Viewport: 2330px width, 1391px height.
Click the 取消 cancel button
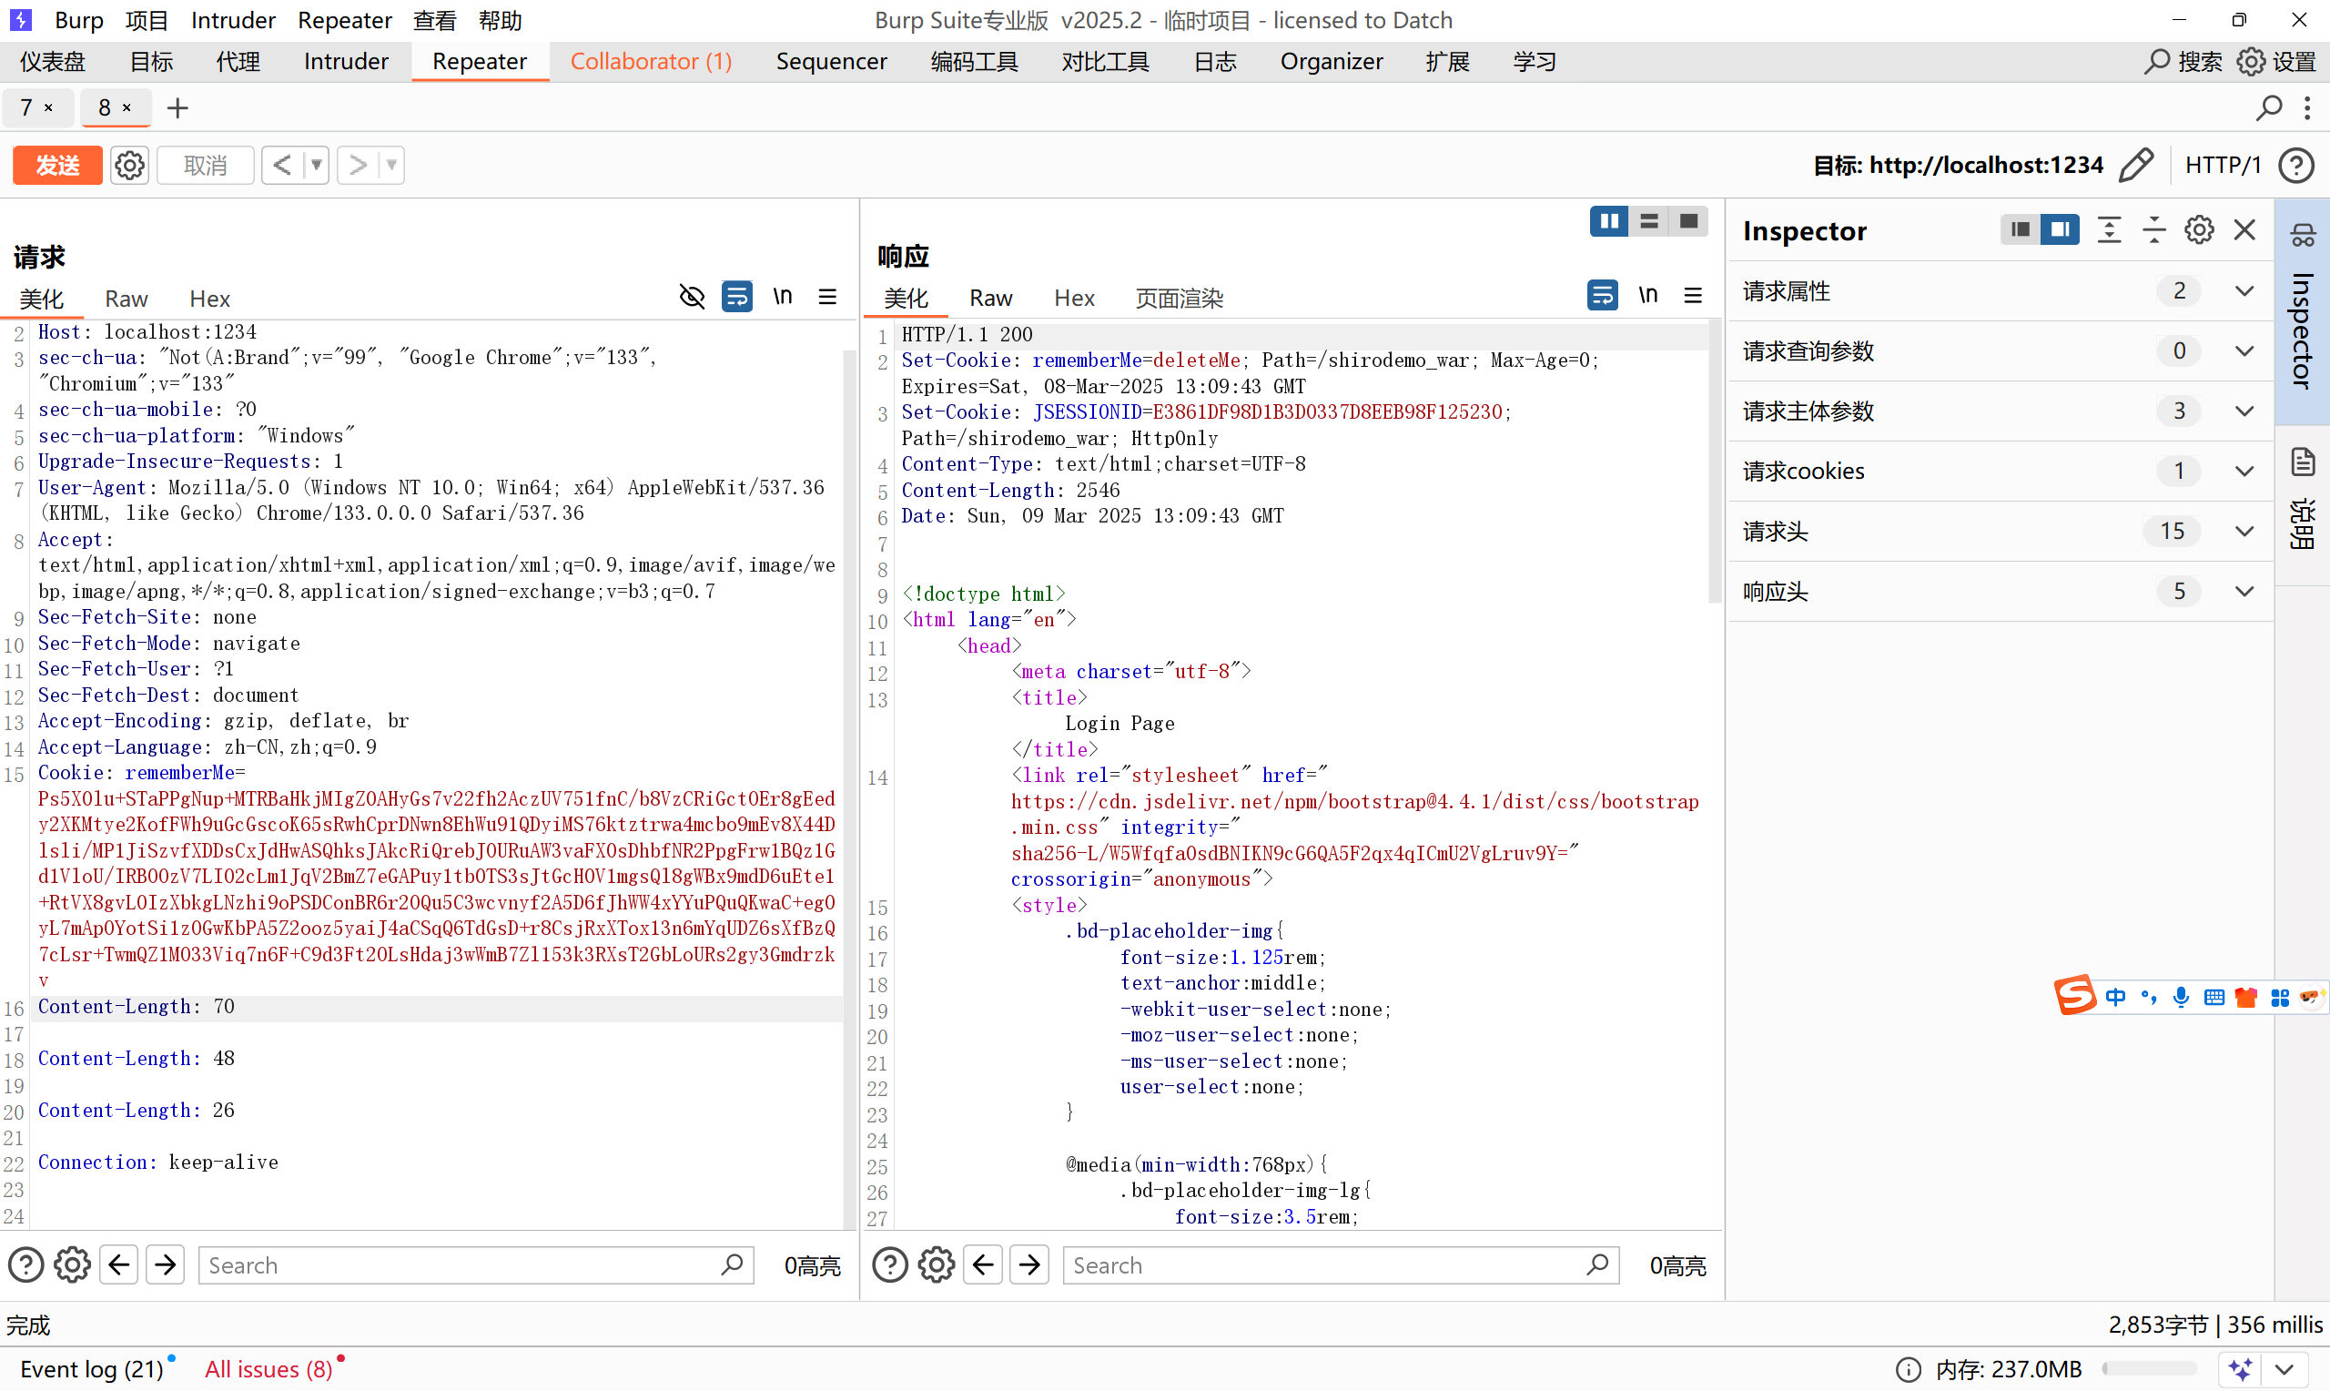click(206, 165)
